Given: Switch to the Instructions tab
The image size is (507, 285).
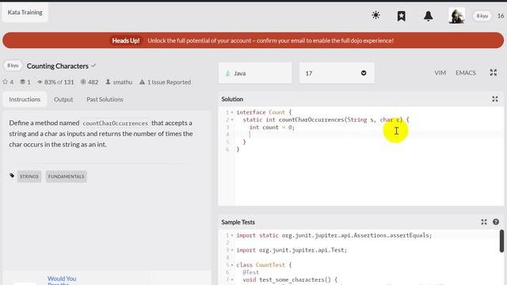Looking at the screenshot, I should [25, 99].
